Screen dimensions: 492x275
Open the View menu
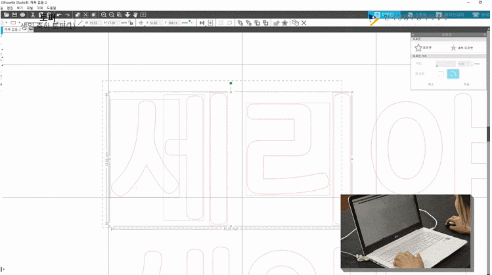pyautogui.click(x=20, y=8)
